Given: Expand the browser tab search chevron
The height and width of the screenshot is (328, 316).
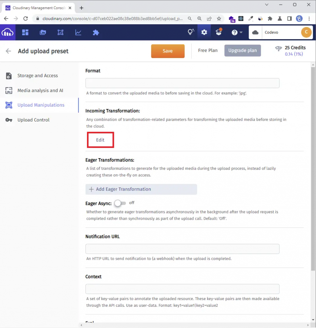Looking at the screenshot, I should tap(267, 5).
